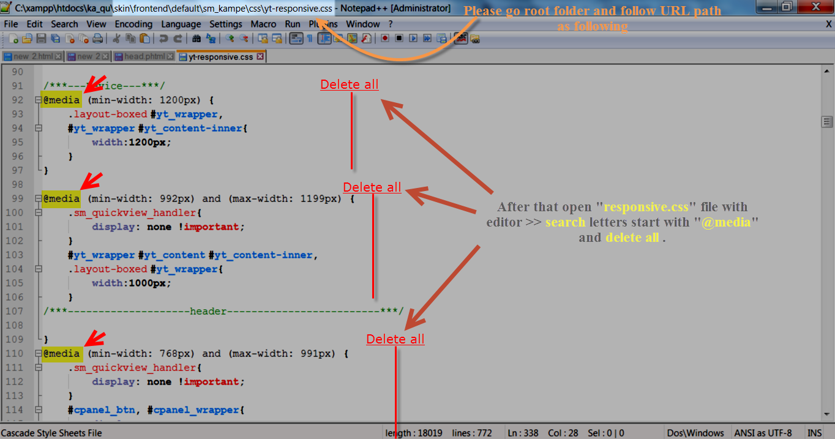Open the Window menu
This screenshot has width=835, height=439.
[x=363, y=24]
